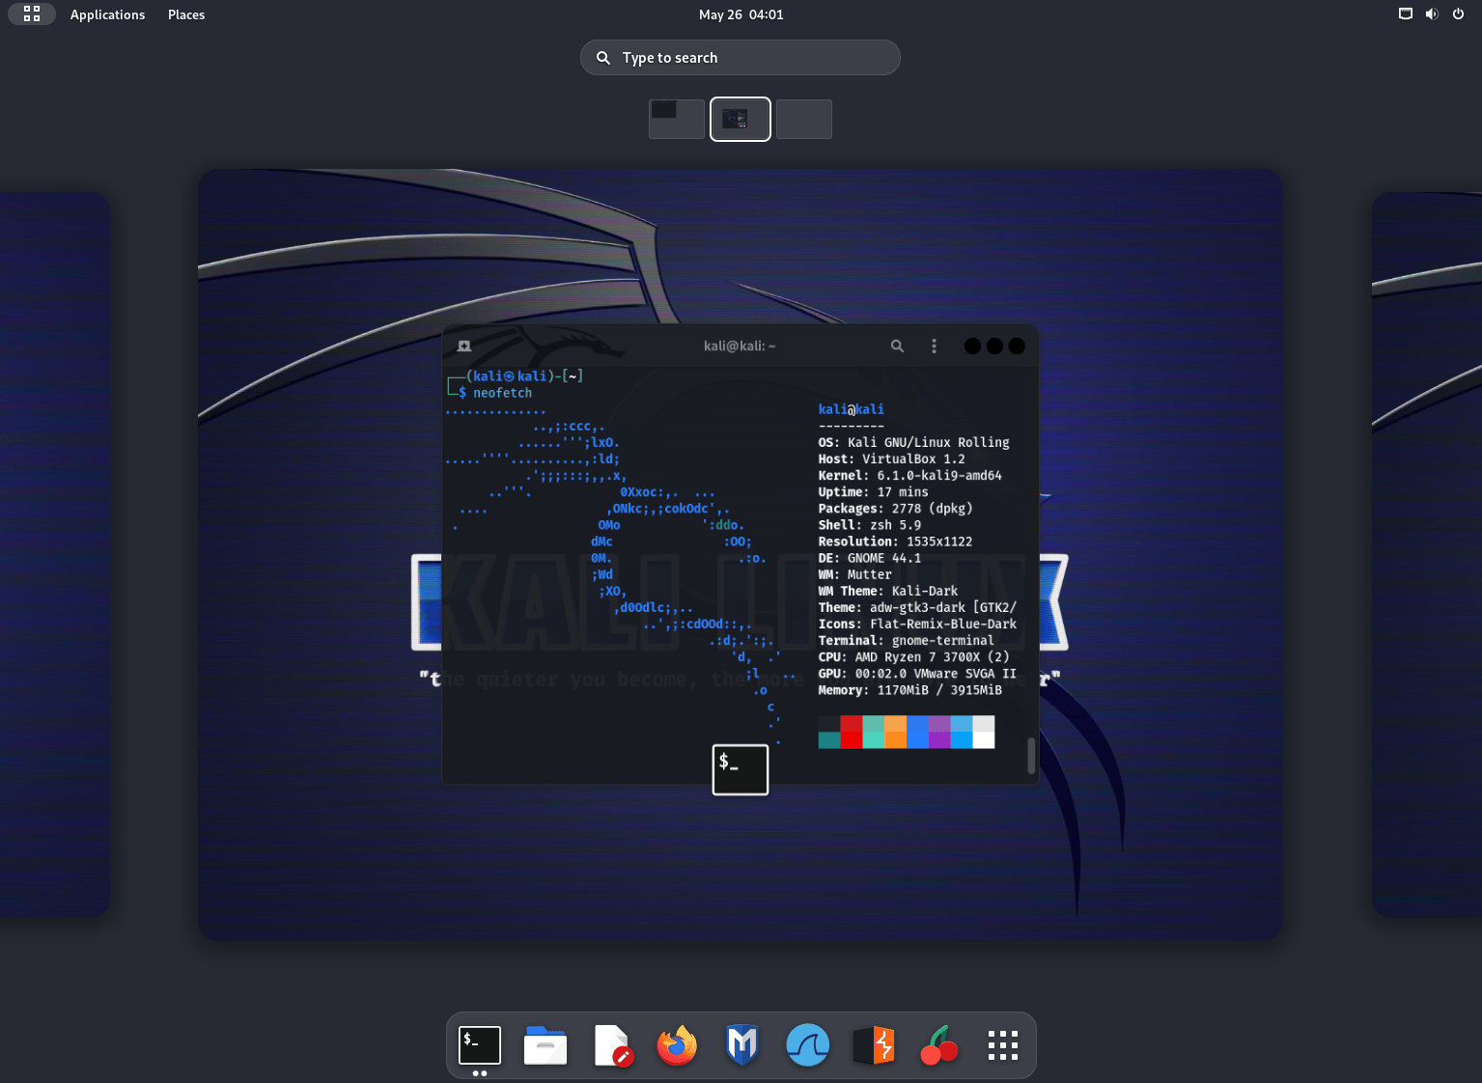This screenshot has height=1083, width=1482.
Task: Open the Applications menu
Action: click(107, 14)
